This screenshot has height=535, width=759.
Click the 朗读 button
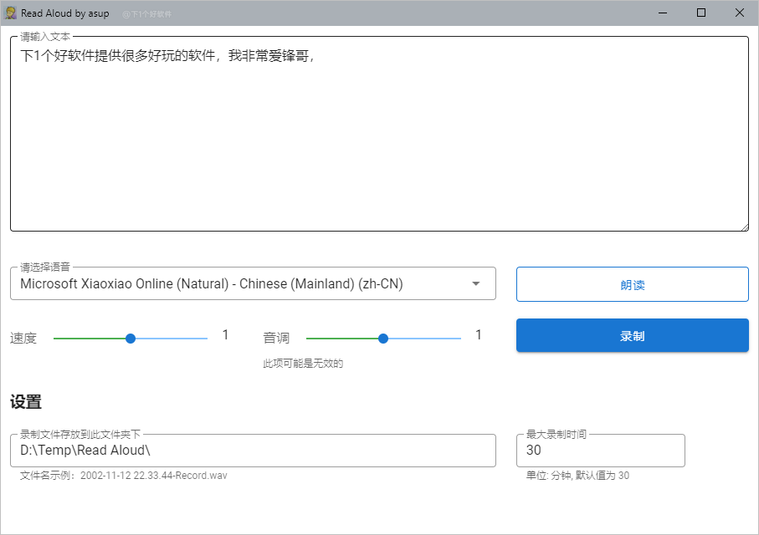click(x=632, y=284)
